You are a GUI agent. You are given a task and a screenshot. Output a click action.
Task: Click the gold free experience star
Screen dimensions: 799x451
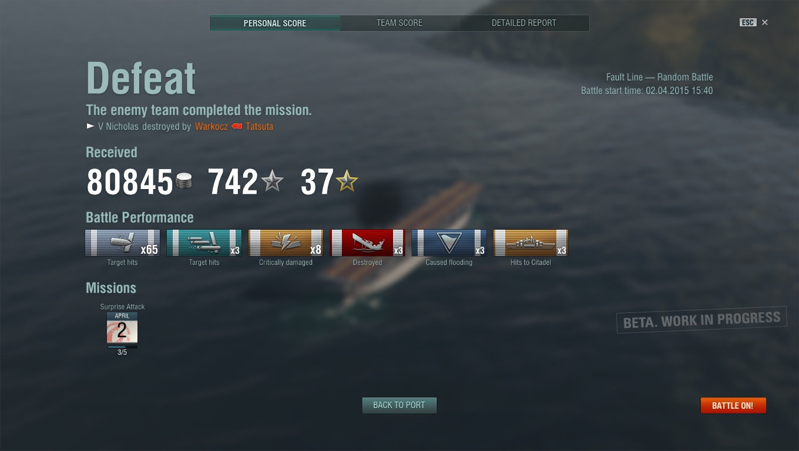[x=346, y=181]
